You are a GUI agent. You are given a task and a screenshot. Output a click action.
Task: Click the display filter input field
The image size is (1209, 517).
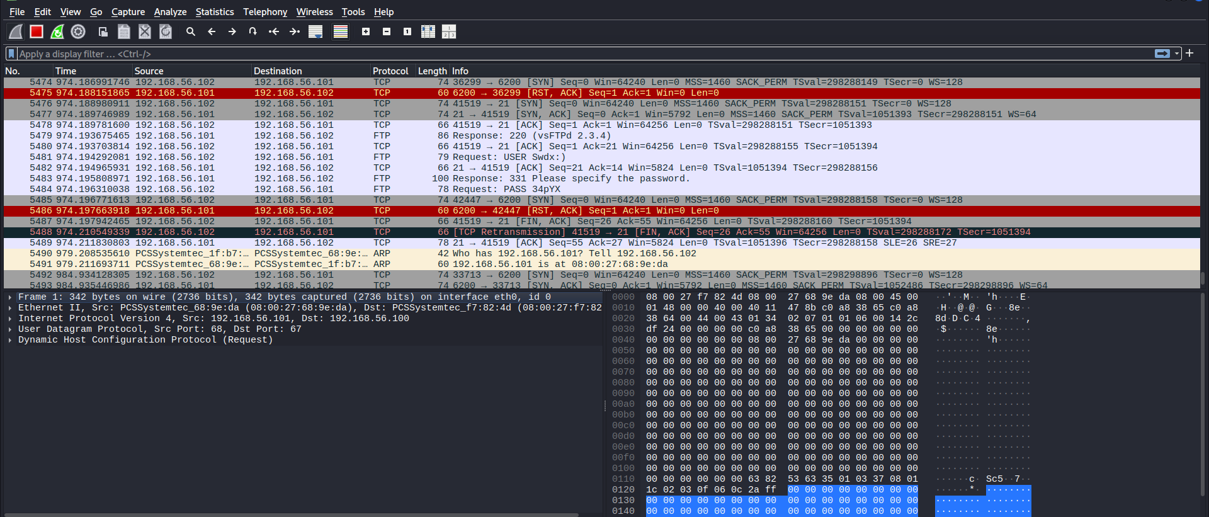(x=586, y=54)
